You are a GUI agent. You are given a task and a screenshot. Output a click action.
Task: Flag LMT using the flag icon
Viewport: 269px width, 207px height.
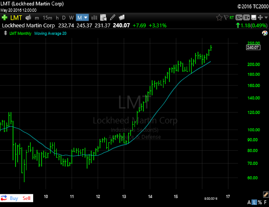point(226,17)
